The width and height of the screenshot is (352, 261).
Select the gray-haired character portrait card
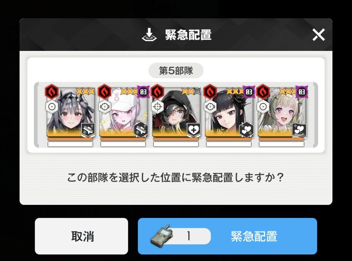pyautogui.click(x=70, y=112)
